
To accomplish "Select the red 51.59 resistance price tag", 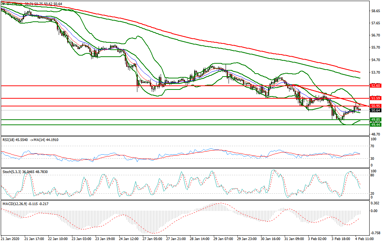I will pos(375,98).
